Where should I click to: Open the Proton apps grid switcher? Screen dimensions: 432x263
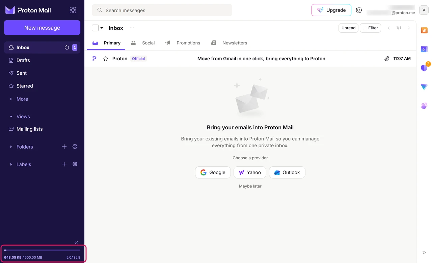tap(73, 10)
